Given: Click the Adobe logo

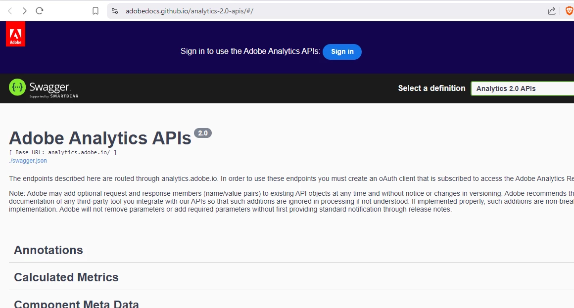Looking at the screenshot, I should (x=15, y=34).
